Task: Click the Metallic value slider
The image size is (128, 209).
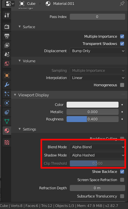Action: [x=93, y=112]
